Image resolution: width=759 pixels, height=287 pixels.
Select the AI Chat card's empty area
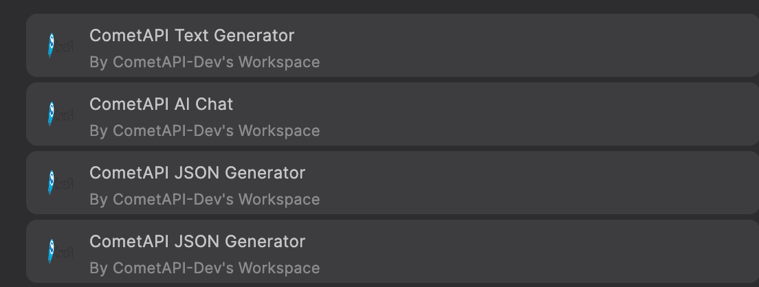pos(532,113)
